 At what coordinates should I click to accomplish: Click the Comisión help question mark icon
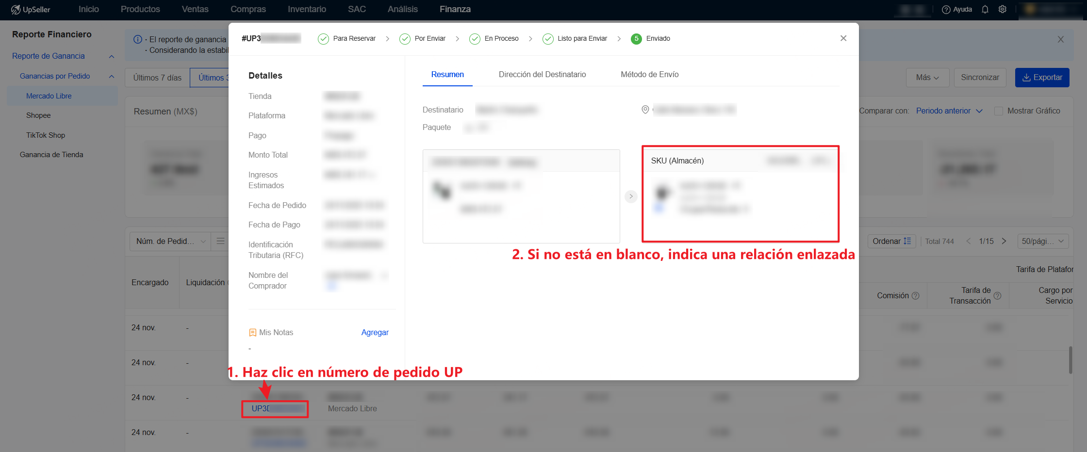[916, 295]
